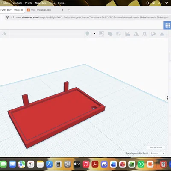Open PowerPoint from the Dock

click(123, 164)
